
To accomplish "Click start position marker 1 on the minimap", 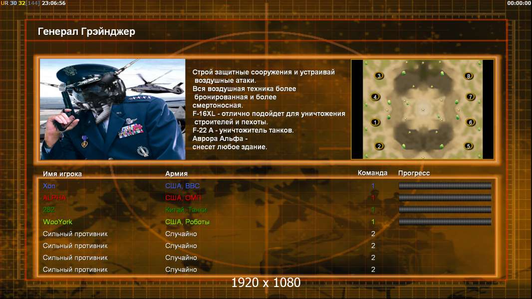I will (375, 122).
